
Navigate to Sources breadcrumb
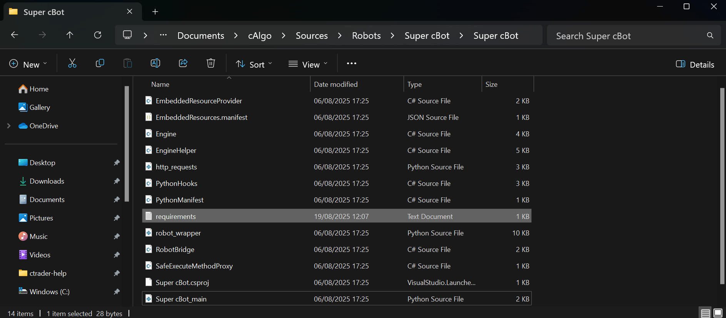312,36
